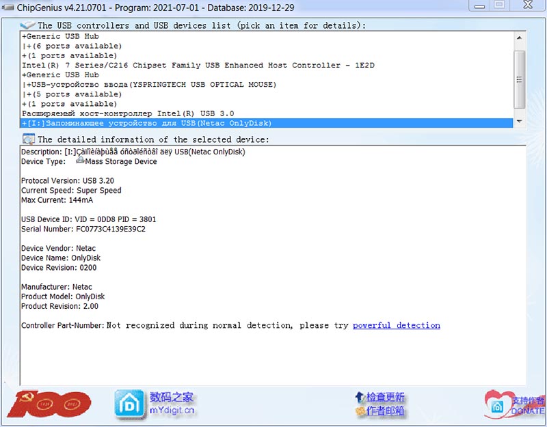
Task: Click the DONATE support author link
Action: click(x=528, y=407)
